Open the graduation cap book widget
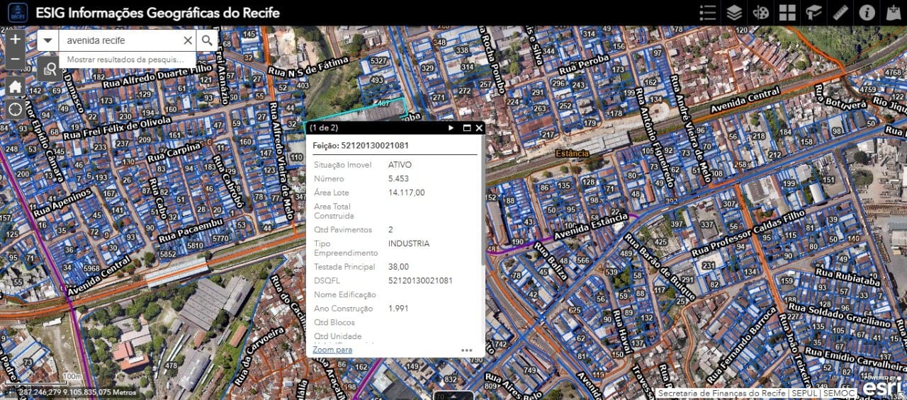The height and width of the screenshot is (400, 907). [813, 13]
